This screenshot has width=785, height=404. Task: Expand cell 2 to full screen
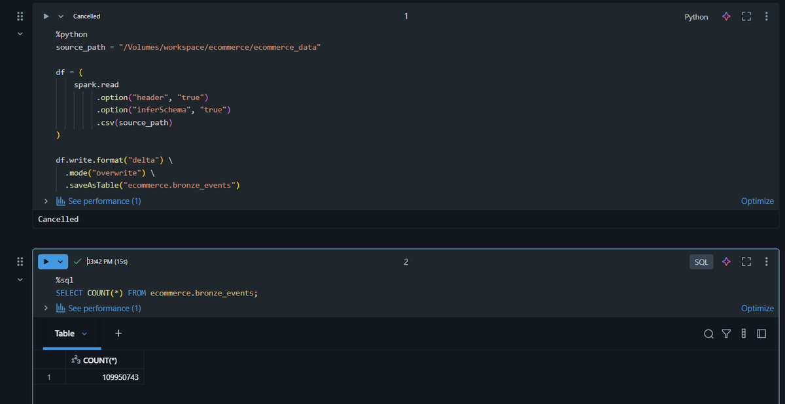tap(746, 261)
